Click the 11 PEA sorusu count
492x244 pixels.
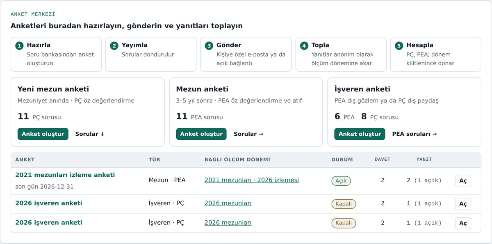pos(200,117)
